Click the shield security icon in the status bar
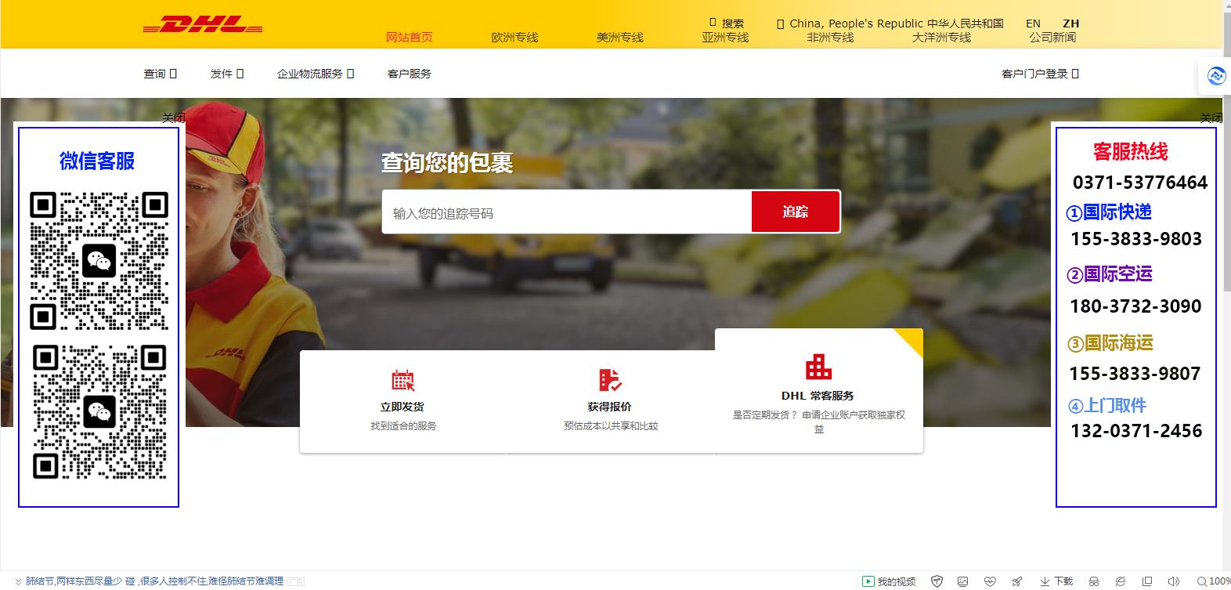 (x=937, y=581)
